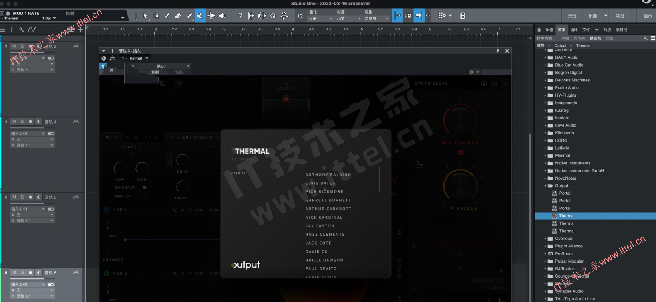Switch to the 循环 browser tab

(x=574, y=30)
